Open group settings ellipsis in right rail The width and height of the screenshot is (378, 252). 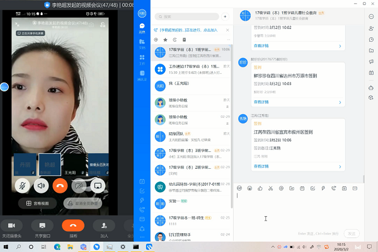371,16
